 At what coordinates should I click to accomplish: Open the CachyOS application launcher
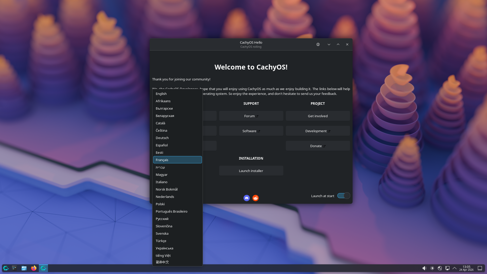click(6, 268)
